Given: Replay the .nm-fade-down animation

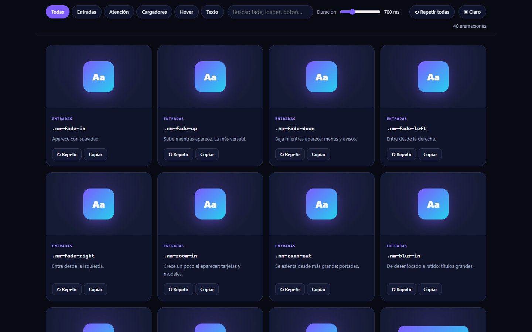Looking at the screenshot, I should click(290, 154).
